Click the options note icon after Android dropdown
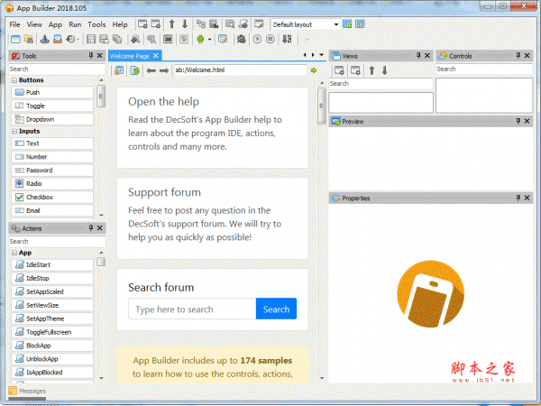This screenshot has height=406, width=541. coord(223,39)
